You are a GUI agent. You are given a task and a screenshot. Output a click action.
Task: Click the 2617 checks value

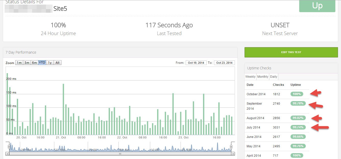tap(276, 137)
